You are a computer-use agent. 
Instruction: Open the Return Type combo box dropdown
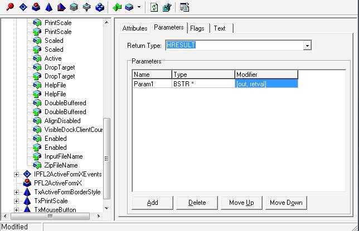pos(307,45)
